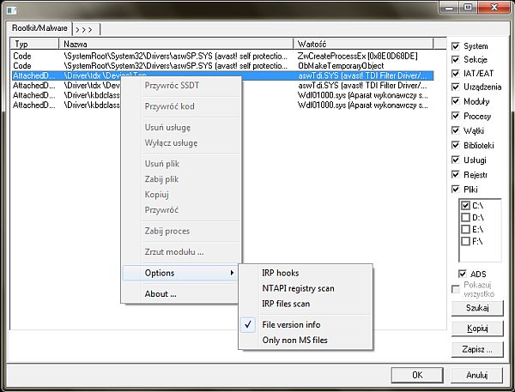Toggle the System checkbox
The image size is (515, 392).
[x=455, y=46]
